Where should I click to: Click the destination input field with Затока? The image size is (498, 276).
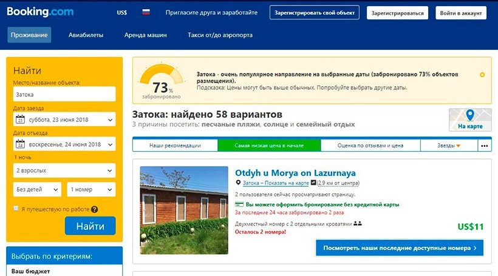(x=64, y=94)
